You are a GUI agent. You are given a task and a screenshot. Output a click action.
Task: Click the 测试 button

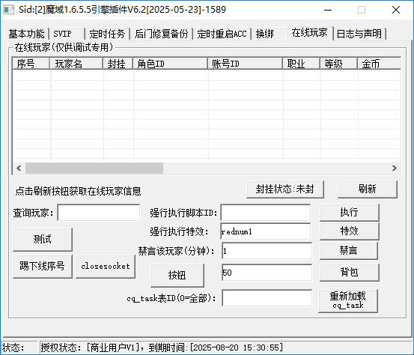tap(43, 240)
